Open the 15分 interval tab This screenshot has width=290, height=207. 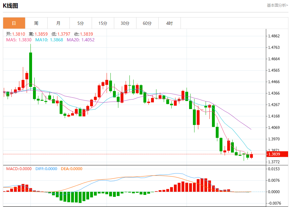tap(103, 23)
